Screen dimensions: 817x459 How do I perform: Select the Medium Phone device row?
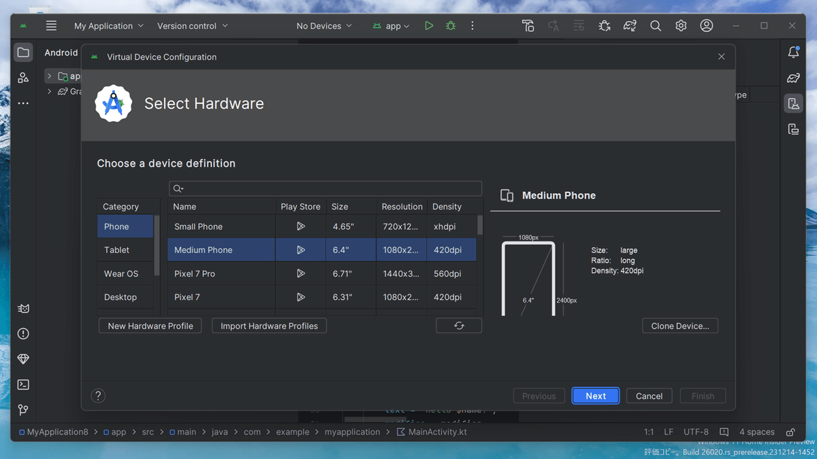pos(322,250)
